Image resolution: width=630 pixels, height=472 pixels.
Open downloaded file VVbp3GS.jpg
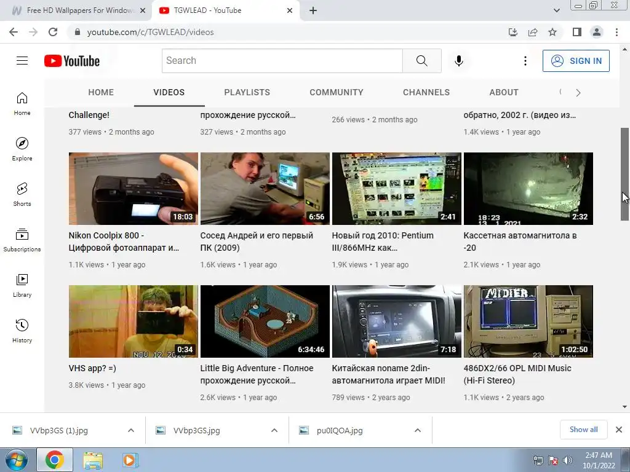tap(196, 430)
